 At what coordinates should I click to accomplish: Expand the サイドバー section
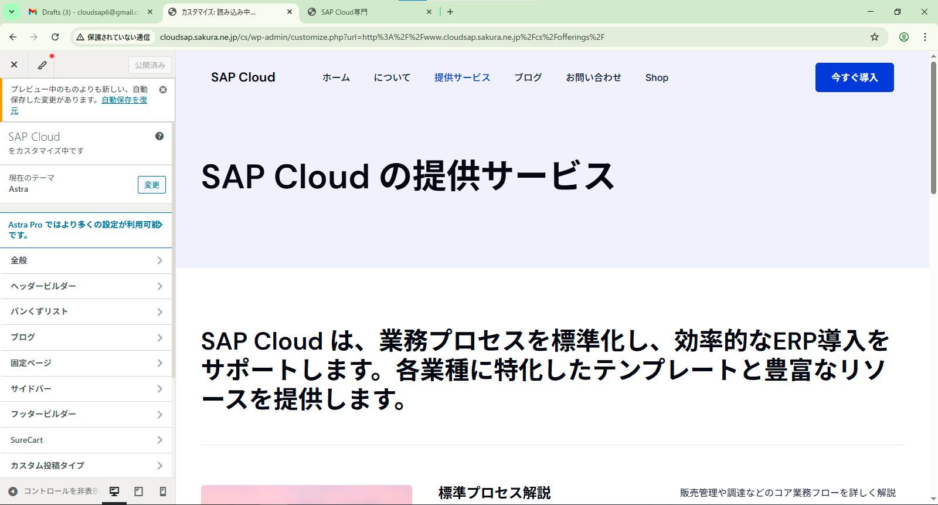[86, 389]
